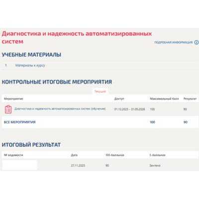Switch to the Текущие tab

click(100, 92)
